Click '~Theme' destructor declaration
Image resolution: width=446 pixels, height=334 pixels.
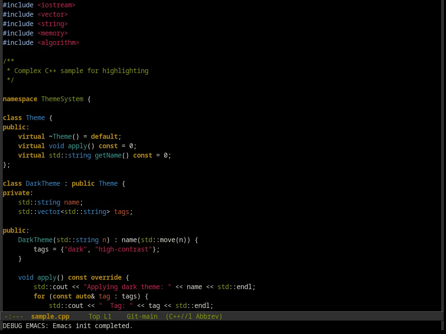[x=60, y=136]
